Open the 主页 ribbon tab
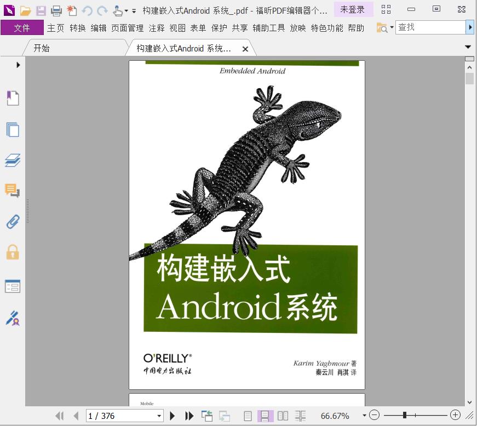The height and width of the screenshot is (426, 477). point(56,28)
